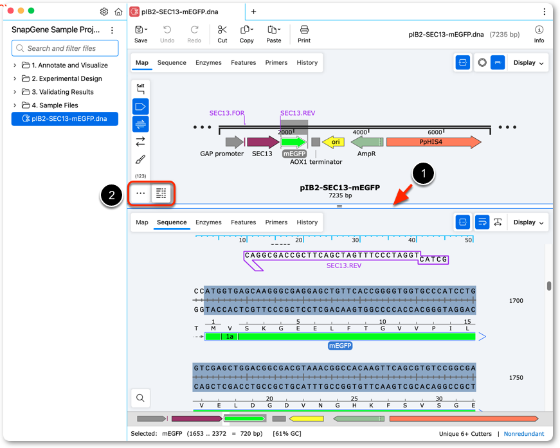Switch upper pane to Features tab
Screen dimensions: 560x448
(244, 63)
